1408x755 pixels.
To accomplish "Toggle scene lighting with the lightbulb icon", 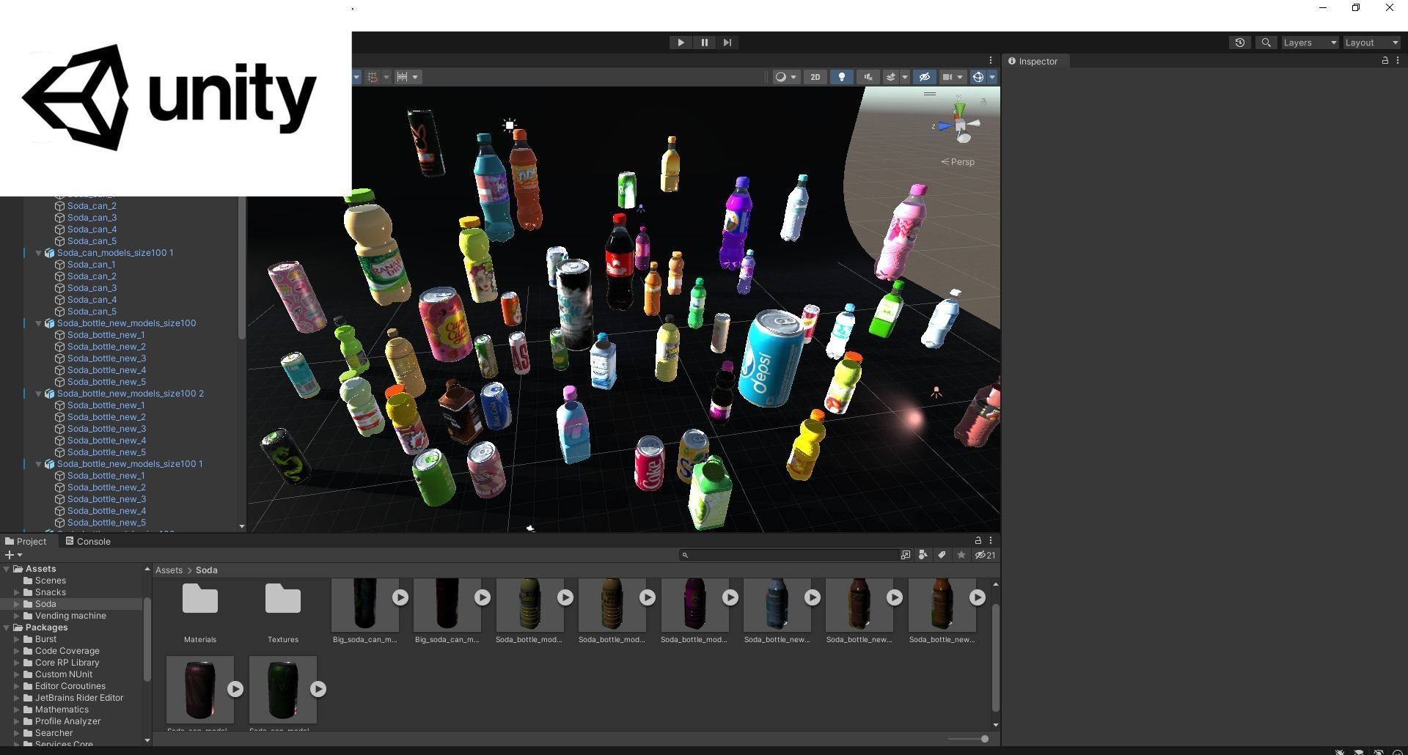I will [x=842, y=77].
